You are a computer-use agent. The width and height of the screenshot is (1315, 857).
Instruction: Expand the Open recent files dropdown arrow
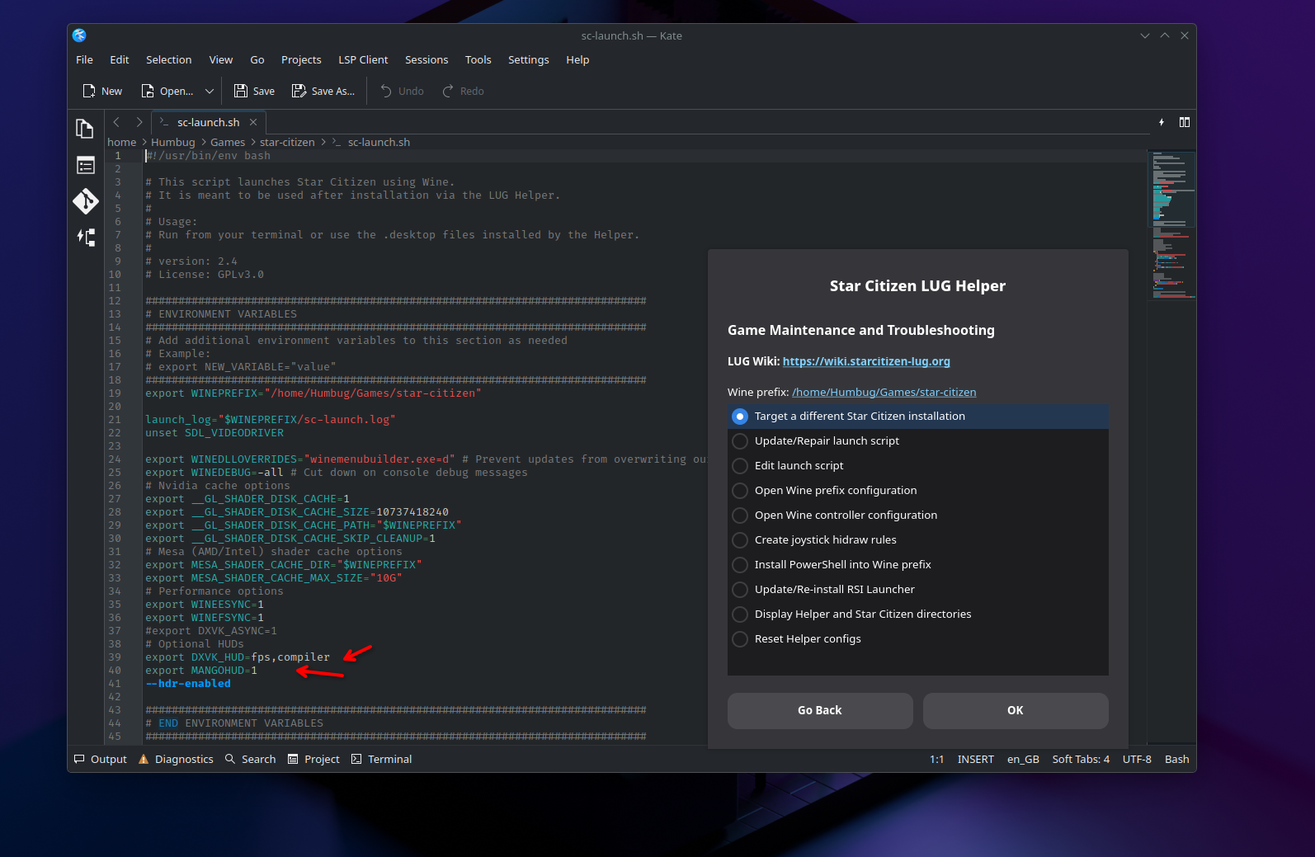[210, 91]
